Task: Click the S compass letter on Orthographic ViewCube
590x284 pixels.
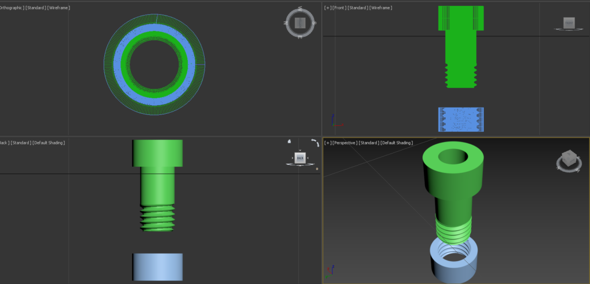Action: [314, 23]
